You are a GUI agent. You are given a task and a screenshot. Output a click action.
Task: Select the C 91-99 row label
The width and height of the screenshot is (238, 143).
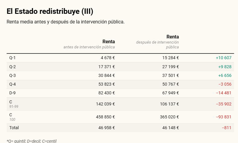pyautogui.click(x=14, y=104)
